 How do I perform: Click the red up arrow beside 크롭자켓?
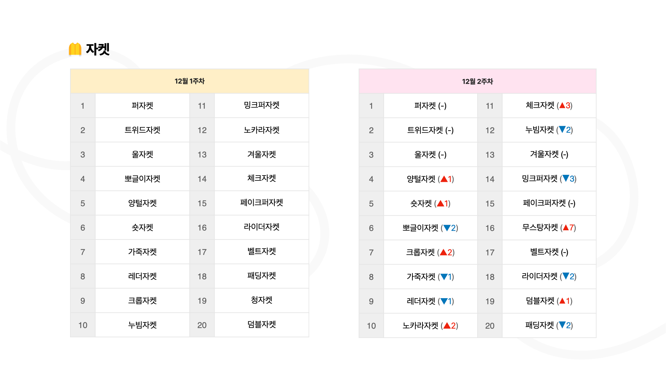coord(443,252)
